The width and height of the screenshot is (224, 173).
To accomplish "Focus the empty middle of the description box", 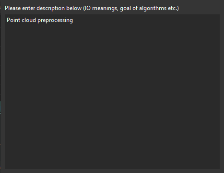I will point(112,92).
